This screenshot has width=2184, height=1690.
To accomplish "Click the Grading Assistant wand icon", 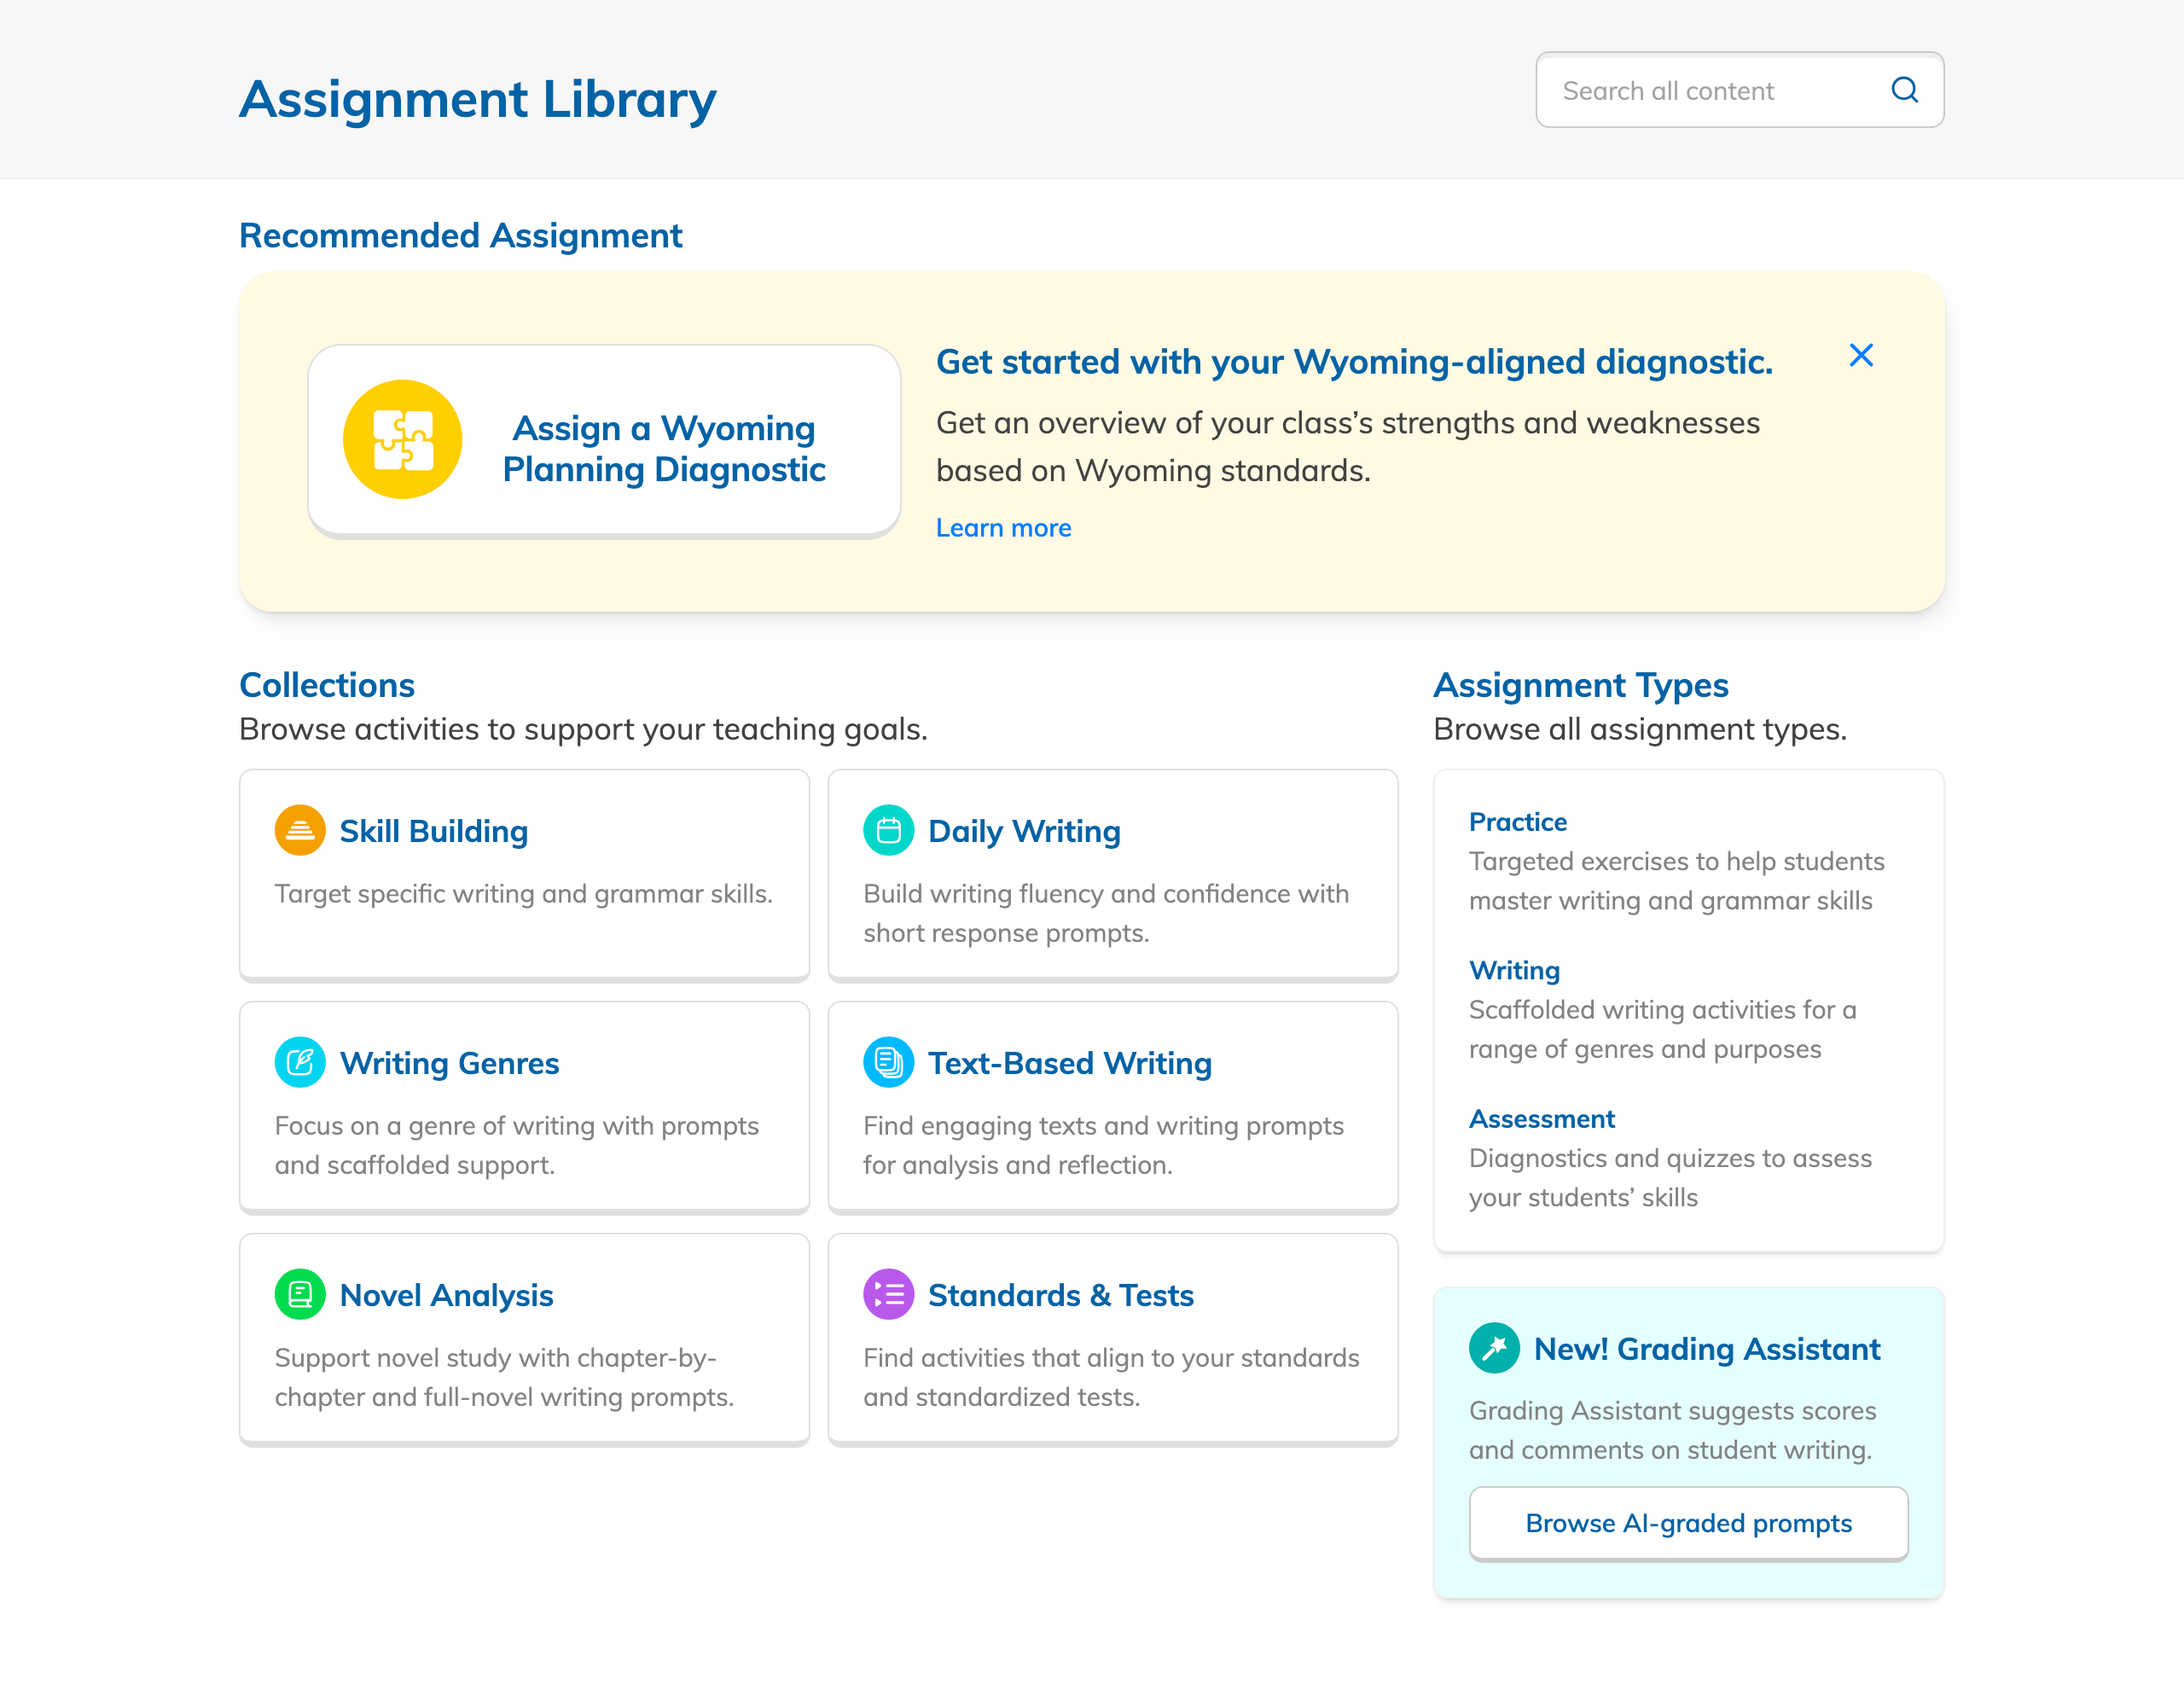I will [1494, 1348].
